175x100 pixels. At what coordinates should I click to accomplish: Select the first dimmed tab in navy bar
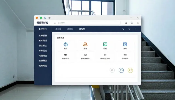tap(58, 29)
